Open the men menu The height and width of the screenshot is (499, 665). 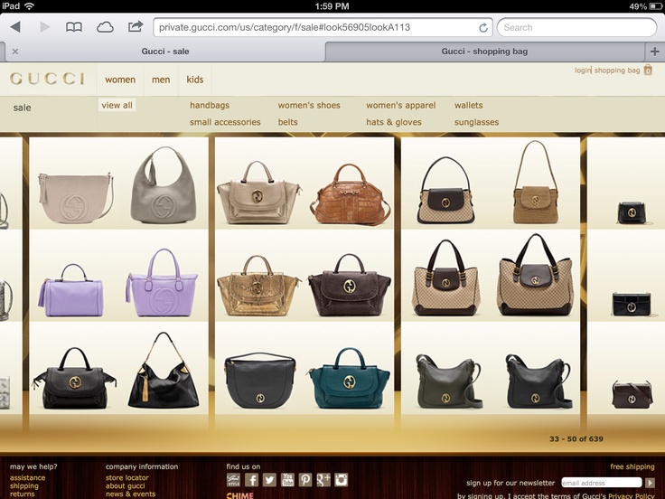(161, 80)
